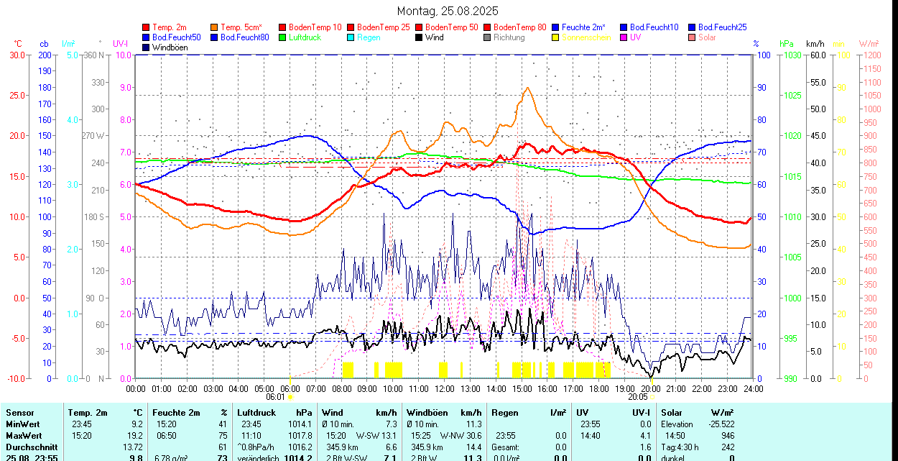This screenshot has width=898, height=461.
Task: Select the green Luftdruck legend swatch
Action: tap(282, 37)
